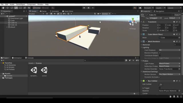
Task: Open Project create plus menu
Action: pos(2,60)
